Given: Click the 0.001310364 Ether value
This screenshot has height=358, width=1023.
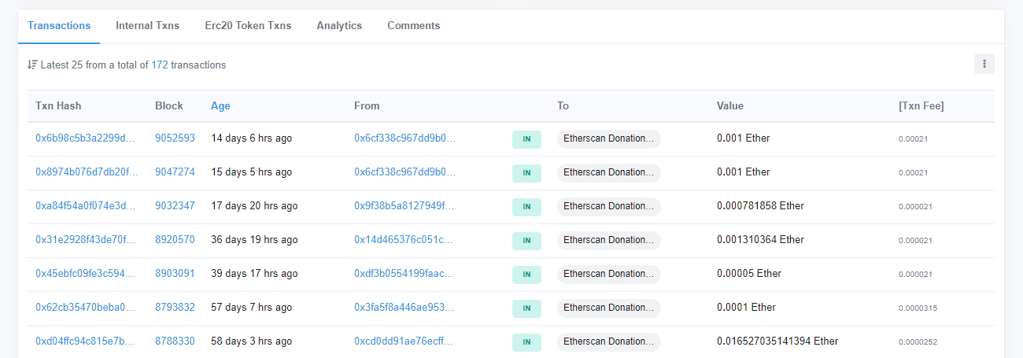Looking at the screenshot, I should coord(760,240).
